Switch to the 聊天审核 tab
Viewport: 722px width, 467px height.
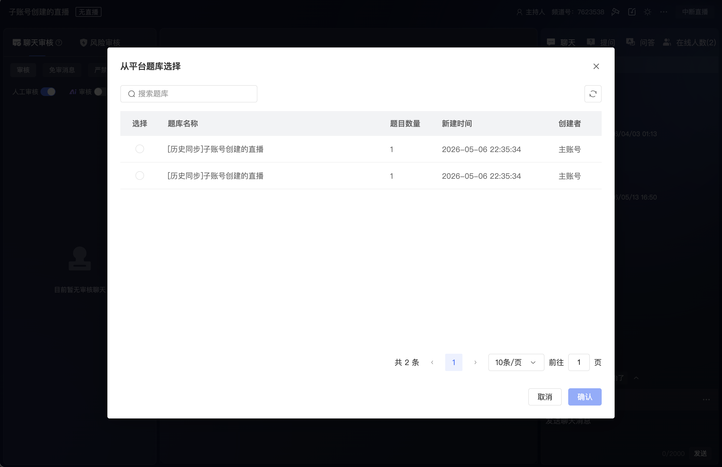tap(38, 42)
